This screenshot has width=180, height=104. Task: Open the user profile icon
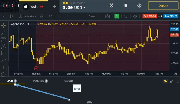coord(139,5)
